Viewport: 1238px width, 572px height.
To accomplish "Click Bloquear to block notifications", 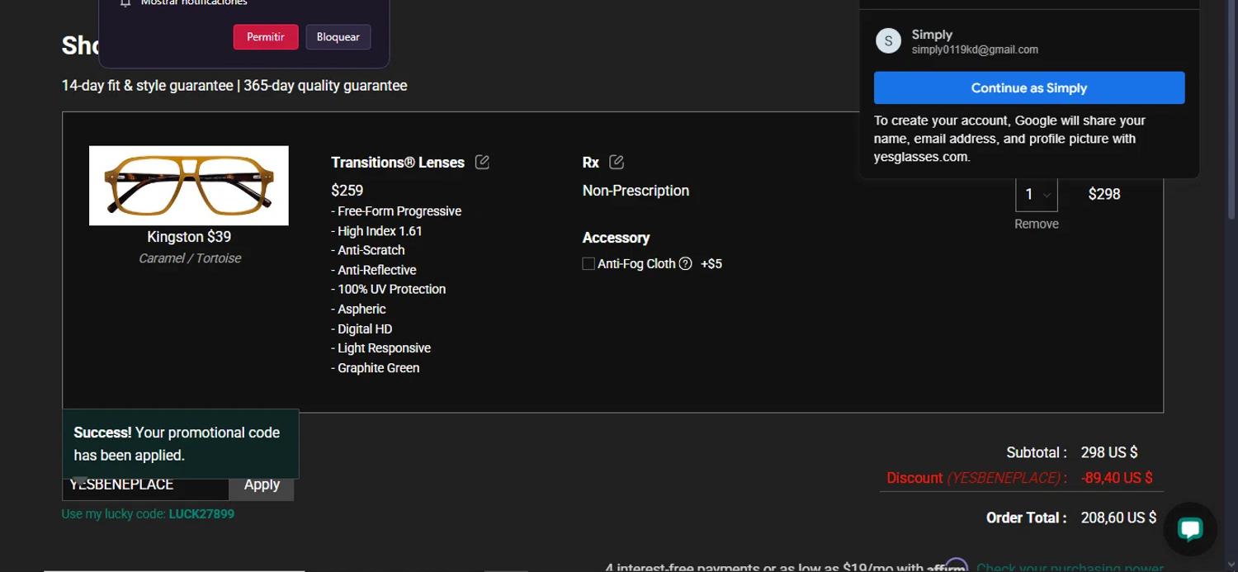I will [x=338, y=37].
